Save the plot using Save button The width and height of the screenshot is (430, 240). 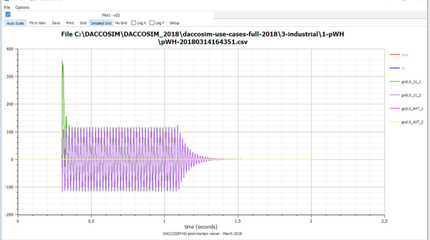[56, 23]
